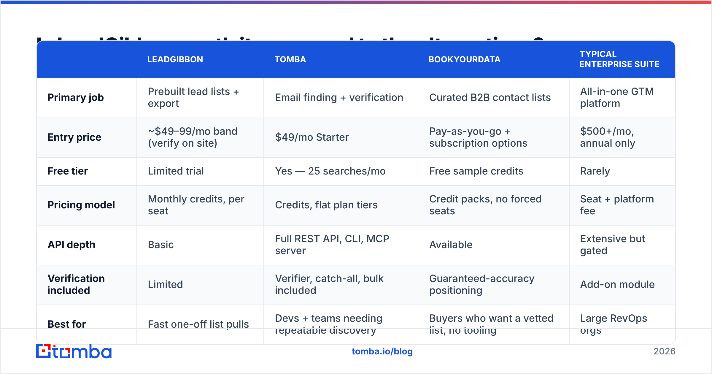Image resolution: width=712 pixels, height=374 pixels.
Task: Select the API depth row label
Action: pyautogui.click(x=71, y=245)
